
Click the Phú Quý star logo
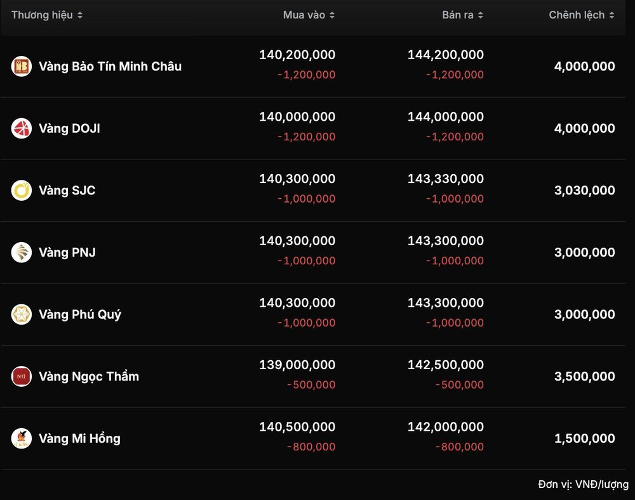click(22, 314)
